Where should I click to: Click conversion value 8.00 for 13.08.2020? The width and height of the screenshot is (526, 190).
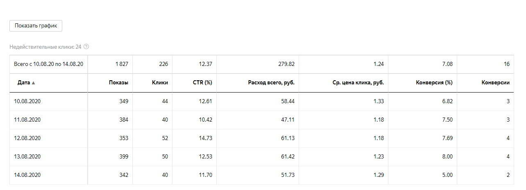447,157
